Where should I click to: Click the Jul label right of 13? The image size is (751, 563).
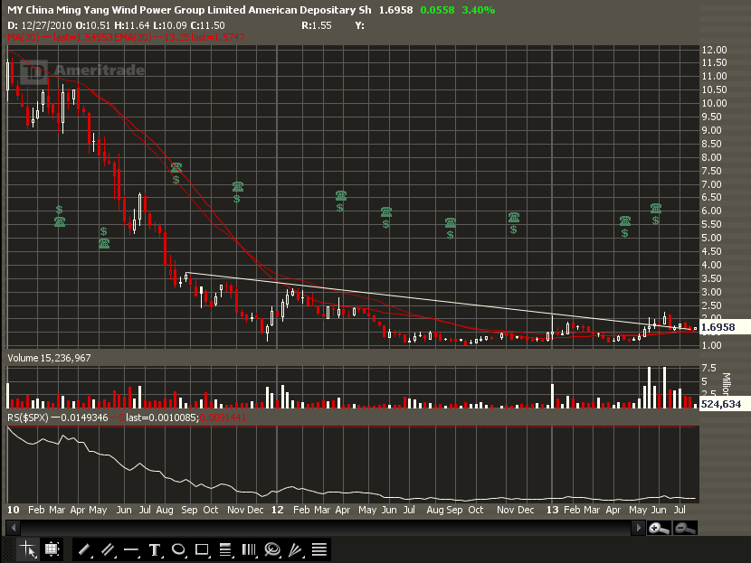click(680, 510)
